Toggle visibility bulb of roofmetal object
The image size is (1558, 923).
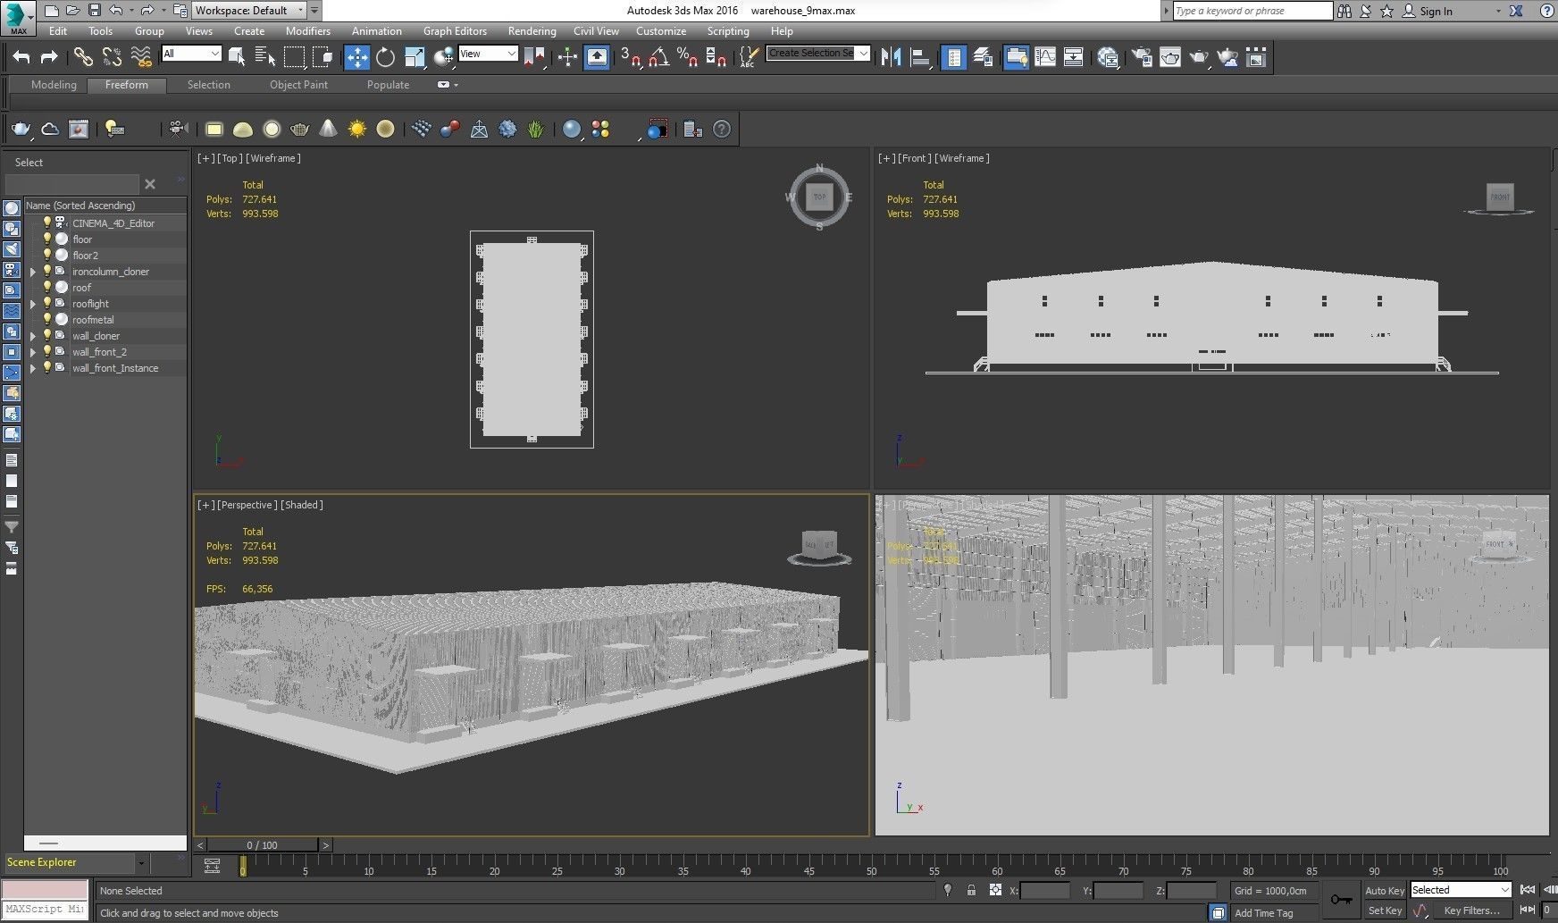click(47, 319)
